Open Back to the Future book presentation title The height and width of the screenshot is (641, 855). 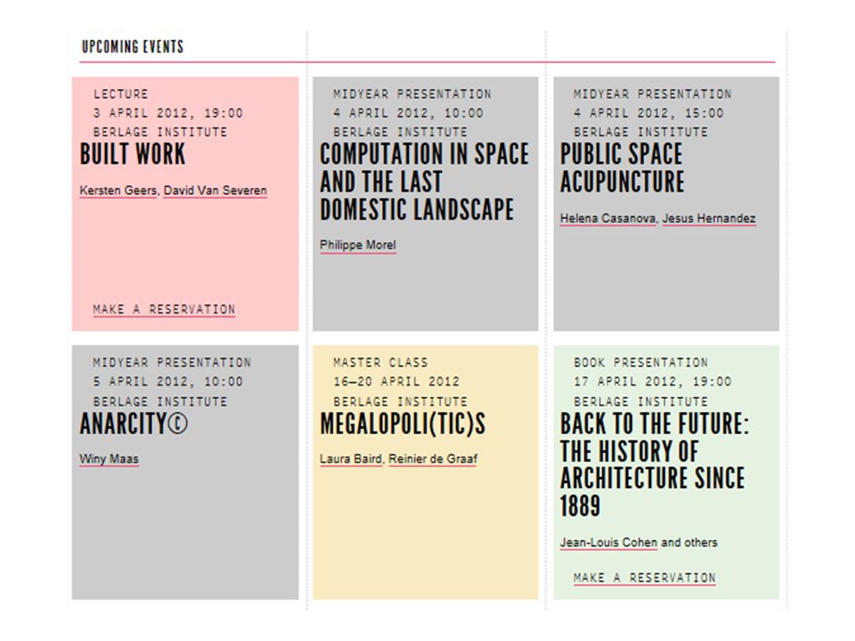655,465
